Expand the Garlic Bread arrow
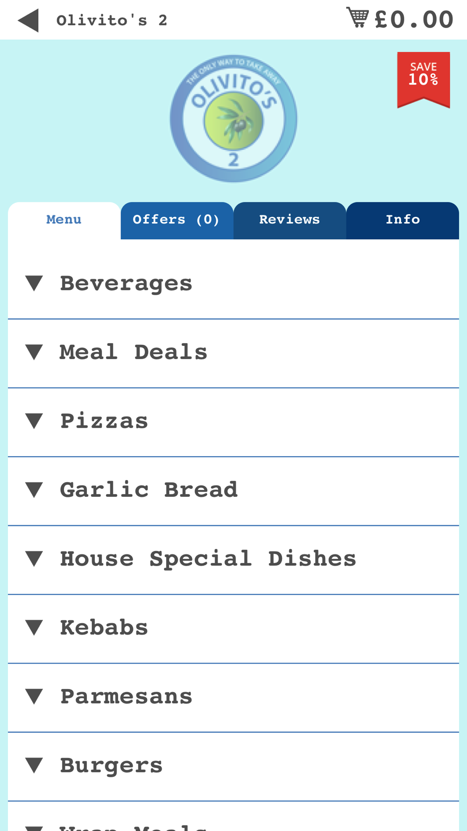The width and height of the screenshot is (467, 831). coord(34,490)
